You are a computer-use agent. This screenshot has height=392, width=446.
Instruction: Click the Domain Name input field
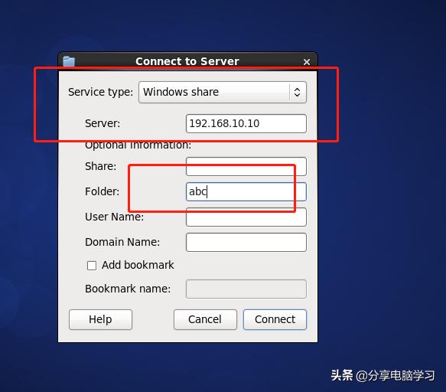[x=246, y=242]
